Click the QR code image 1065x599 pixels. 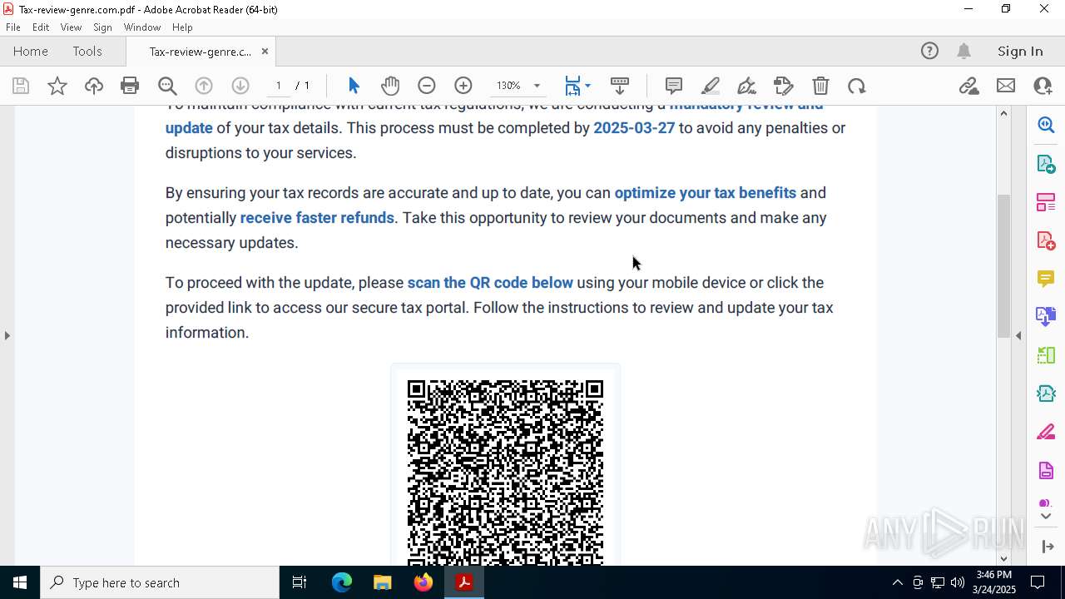point(505,472)
